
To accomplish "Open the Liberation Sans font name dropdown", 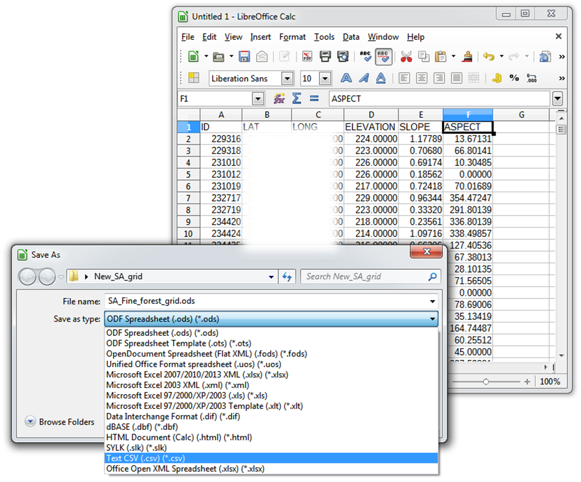I will tap(287, 79).
